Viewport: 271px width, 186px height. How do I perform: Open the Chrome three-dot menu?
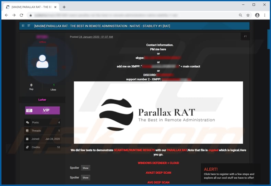tap(264, 15)
